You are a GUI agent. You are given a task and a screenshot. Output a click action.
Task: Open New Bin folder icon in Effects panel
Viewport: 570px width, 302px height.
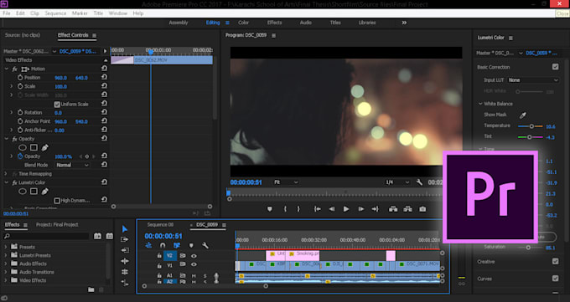coord(91,289)
